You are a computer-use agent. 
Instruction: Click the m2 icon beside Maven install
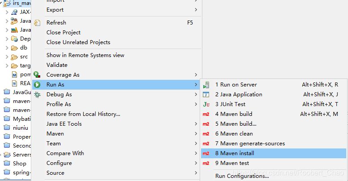206,153
